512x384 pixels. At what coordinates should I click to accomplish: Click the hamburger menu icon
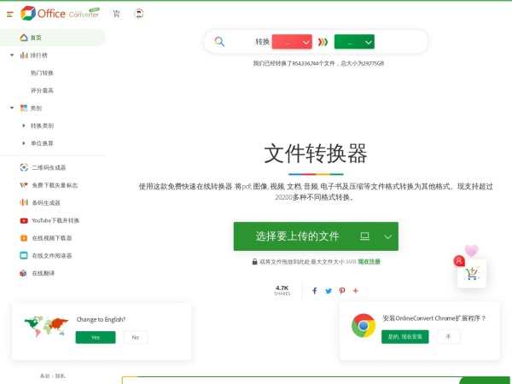(10, 14)
